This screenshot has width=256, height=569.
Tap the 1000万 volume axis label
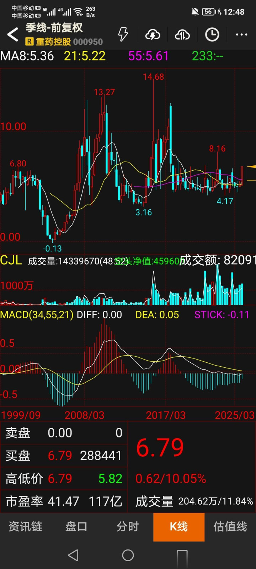pos(17,286)
